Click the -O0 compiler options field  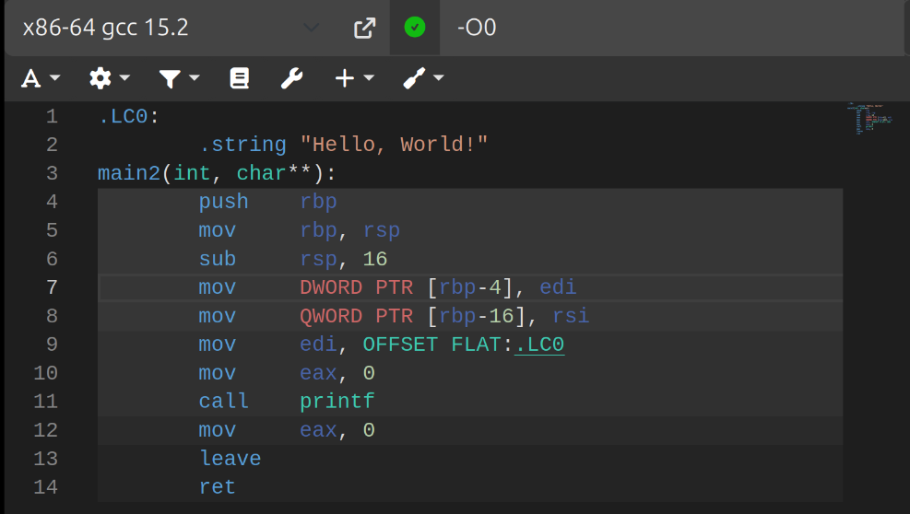[670, 28]
